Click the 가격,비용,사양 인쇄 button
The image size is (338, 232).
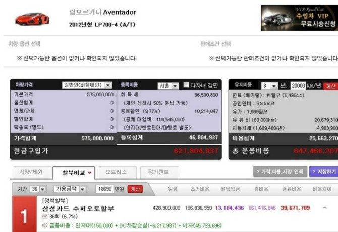coord(280,172)
